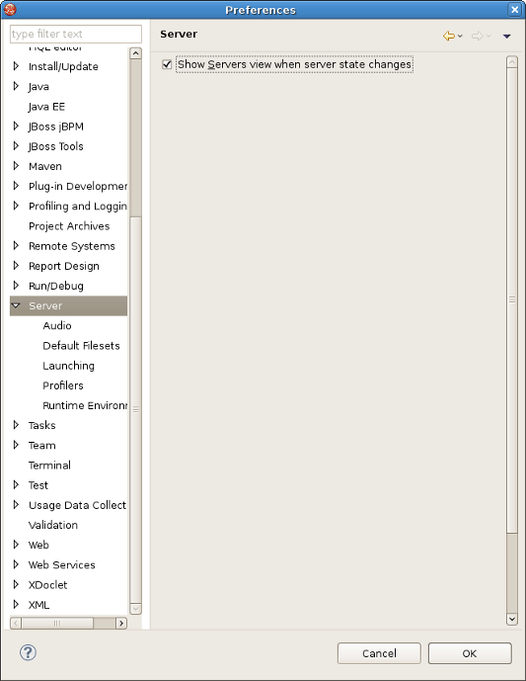Close the Preferences dialog

(x=514, y=10)
